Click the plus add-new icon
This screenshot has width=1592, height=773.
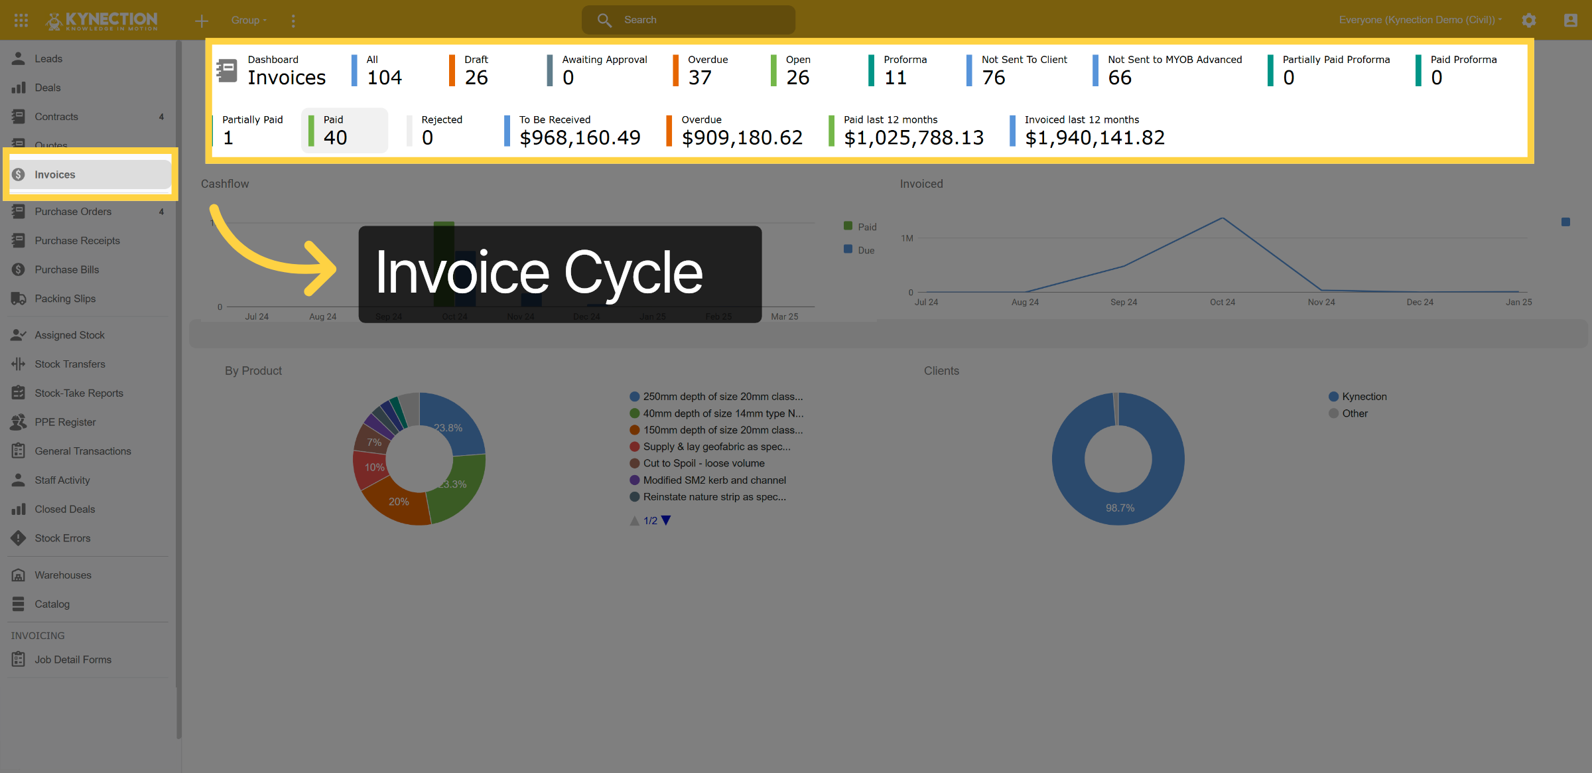coord(202,21)
